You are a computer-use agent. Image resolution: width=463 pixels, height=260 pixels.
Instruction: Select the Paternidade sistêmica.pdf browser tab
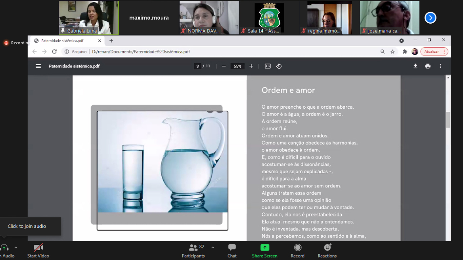62,41
